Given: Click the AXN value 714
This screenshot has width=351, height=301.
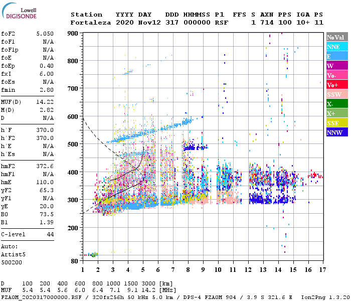Looking at the screenshot, I should pos(267,23).
